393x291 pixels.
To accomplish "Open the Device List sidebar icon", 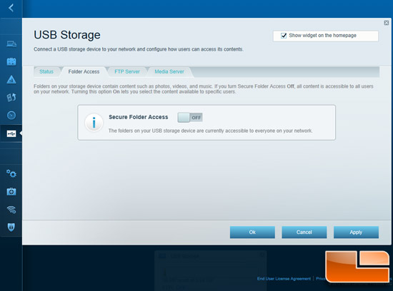I will pos(11,44).
